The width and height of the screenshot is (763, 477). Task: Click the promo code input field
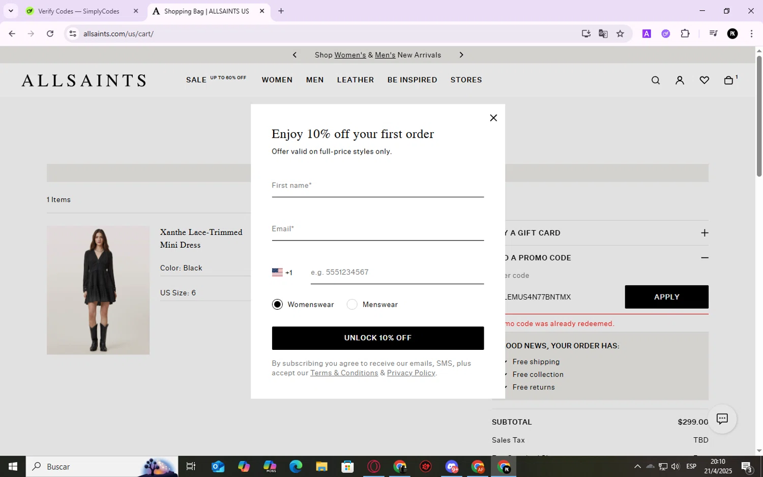click(x=558, y=297)
